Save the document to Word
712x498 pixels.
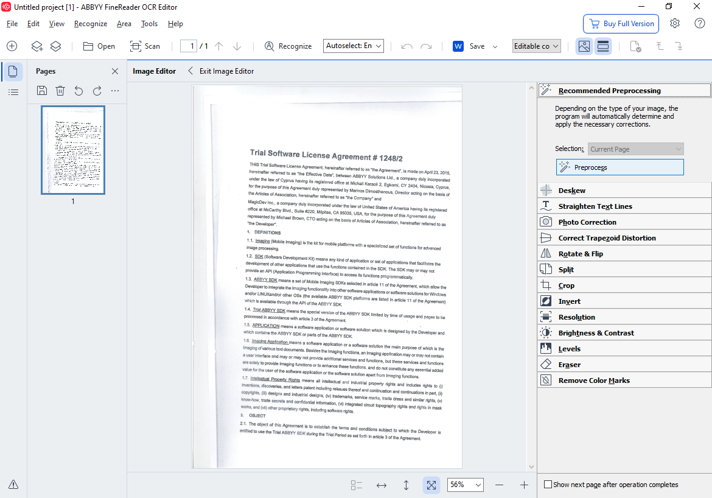click(469, 46)
